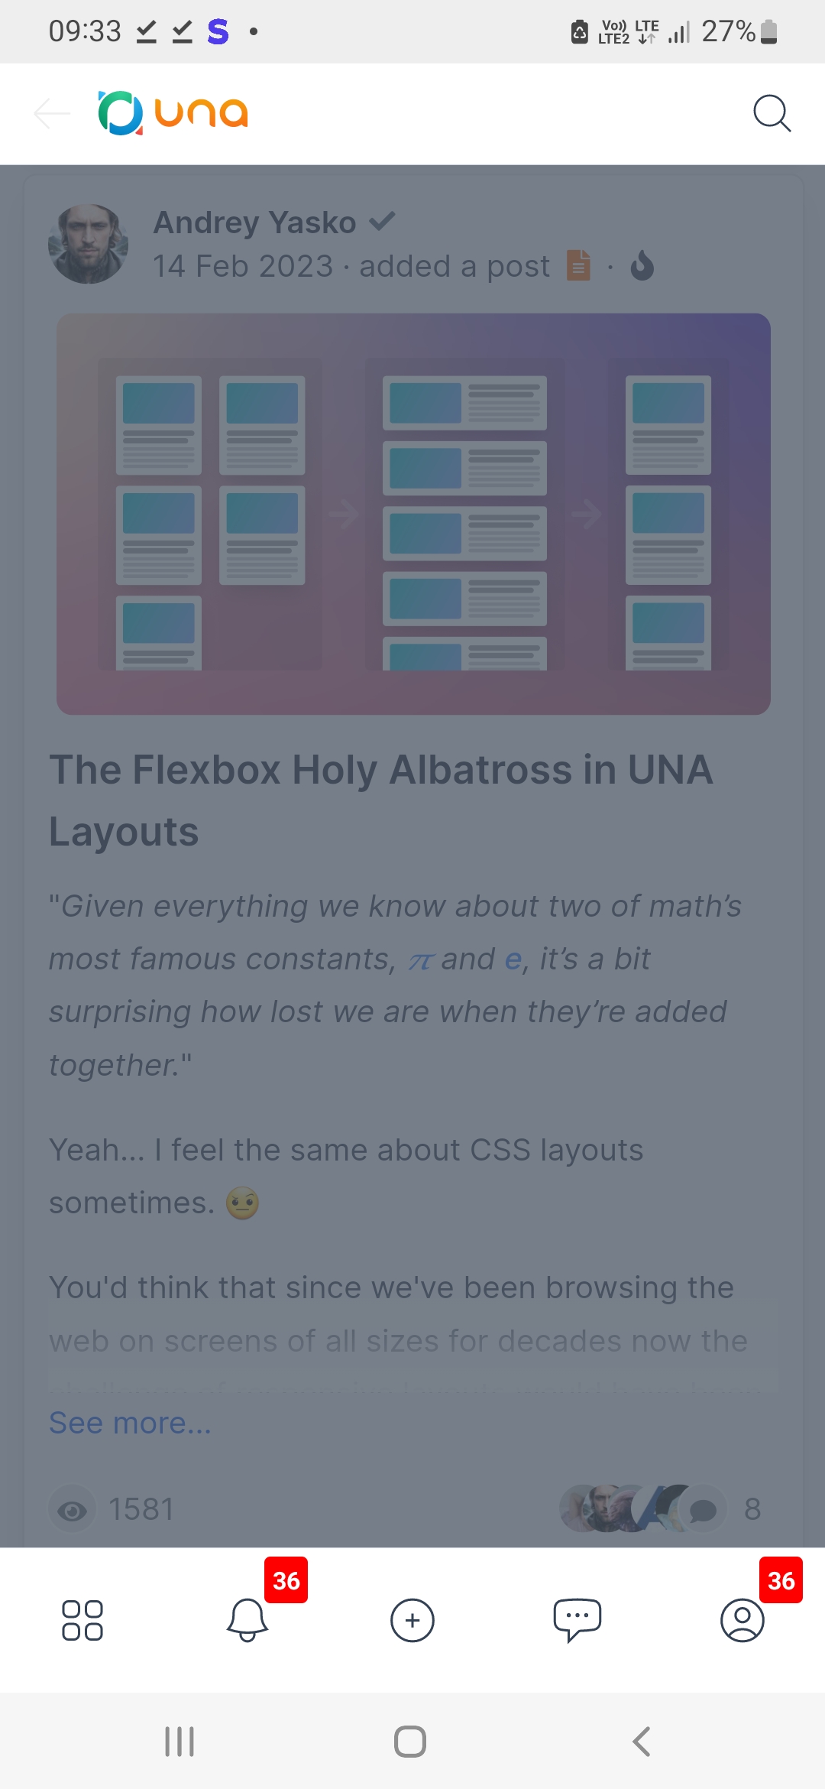Image resolution: width=825 pixels, height=1789 pixels.
Task: Follow the pi symbol link in quote
Action: [x=420, y=960]
